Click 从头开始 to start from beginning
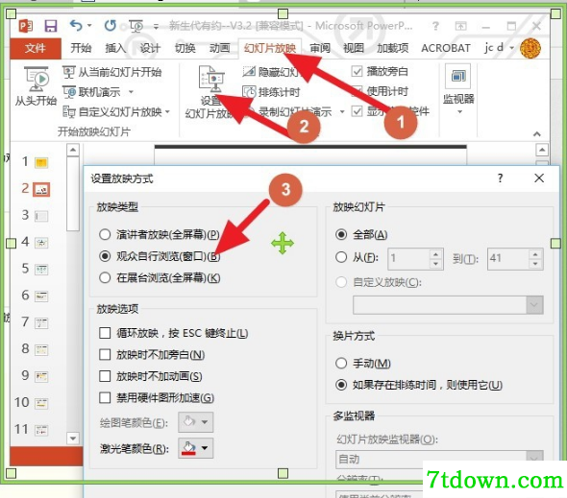The image size is (567, 498). coord(36,86)
